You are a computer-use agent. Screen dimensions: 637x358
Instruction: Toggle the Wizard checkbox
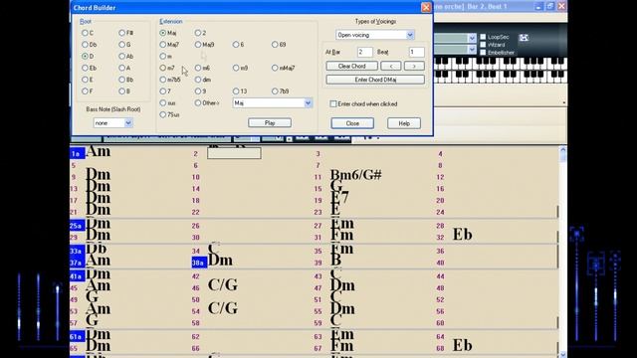coord(483,45)
